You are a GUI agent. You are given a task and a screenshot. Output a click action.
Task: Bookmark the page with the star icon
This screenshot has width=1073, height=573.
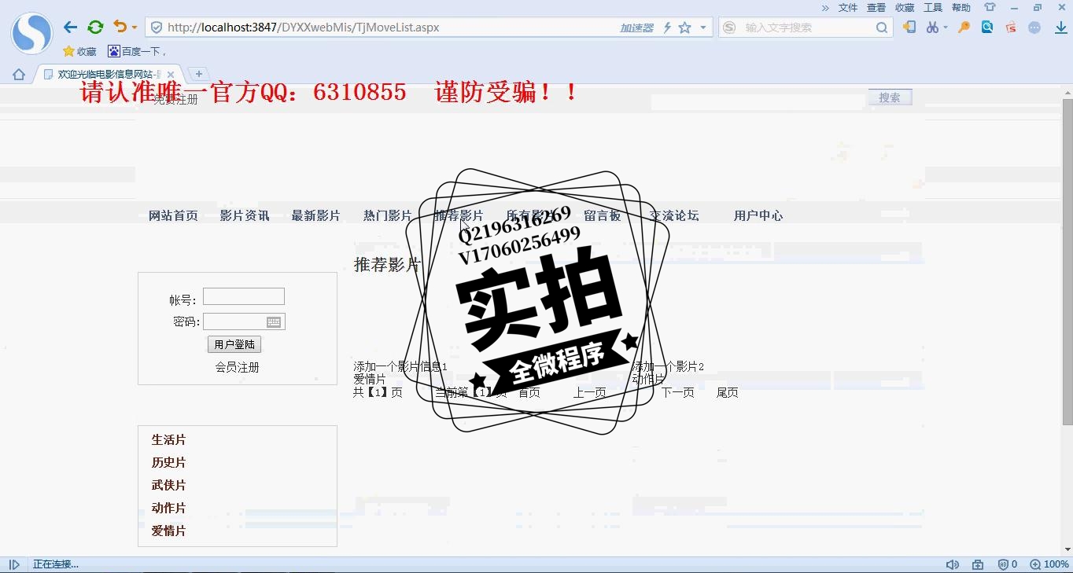[684, 28]
